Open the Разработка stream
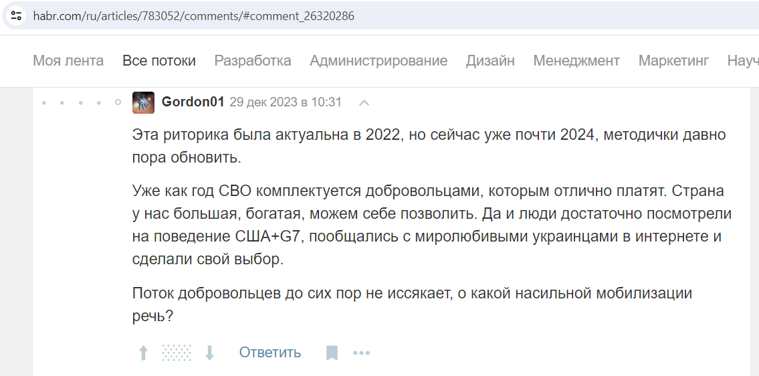The width and height of the screenshot is (759, 376). coord(253,61)
